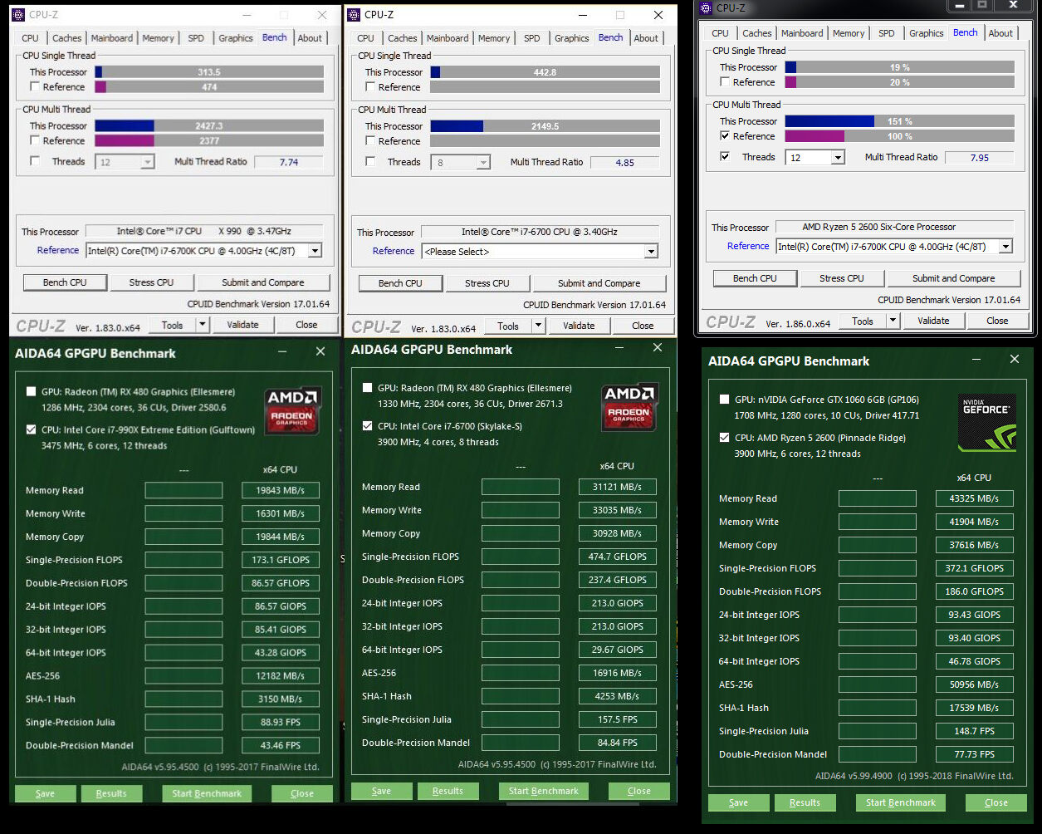The height and width of the screenshot is (834, 1042).
Task: Click Start Benchmark in left AIDA64 window
Action: [207, 793]
